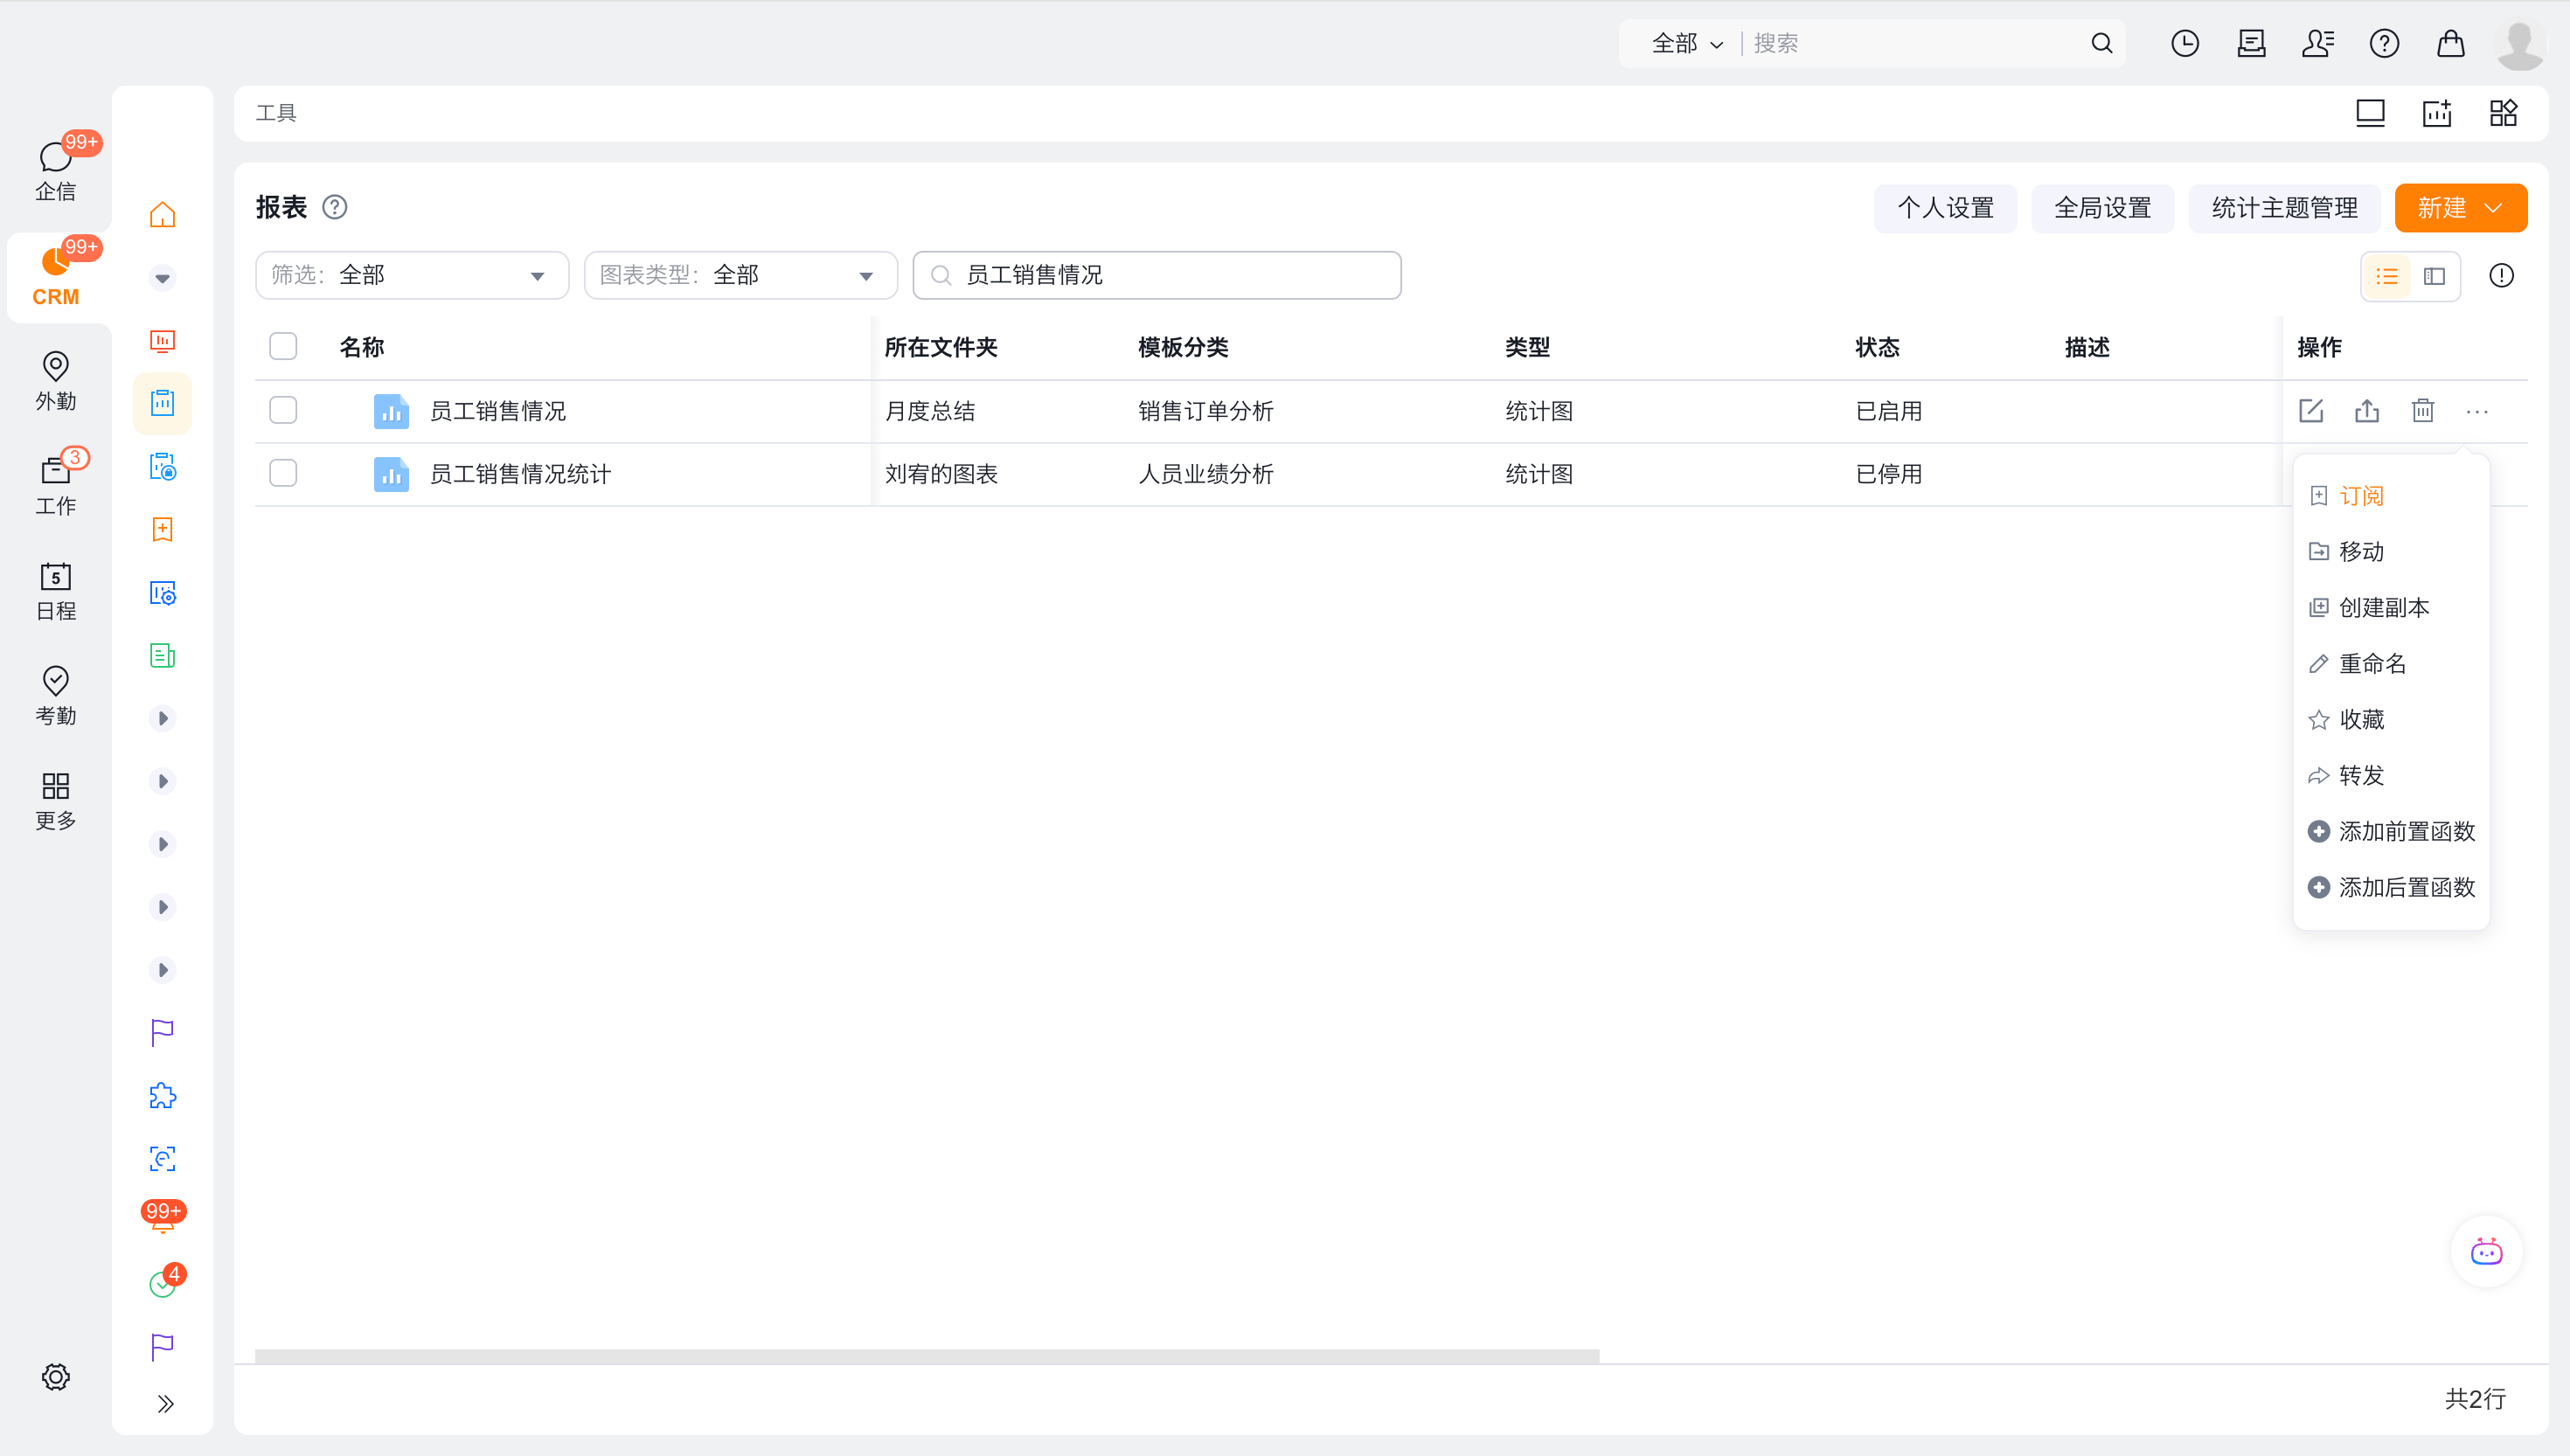Open the 筛选 全部 filter dropdown
The height and width of the screenshot is (1456, 2570).
(411, 275)
